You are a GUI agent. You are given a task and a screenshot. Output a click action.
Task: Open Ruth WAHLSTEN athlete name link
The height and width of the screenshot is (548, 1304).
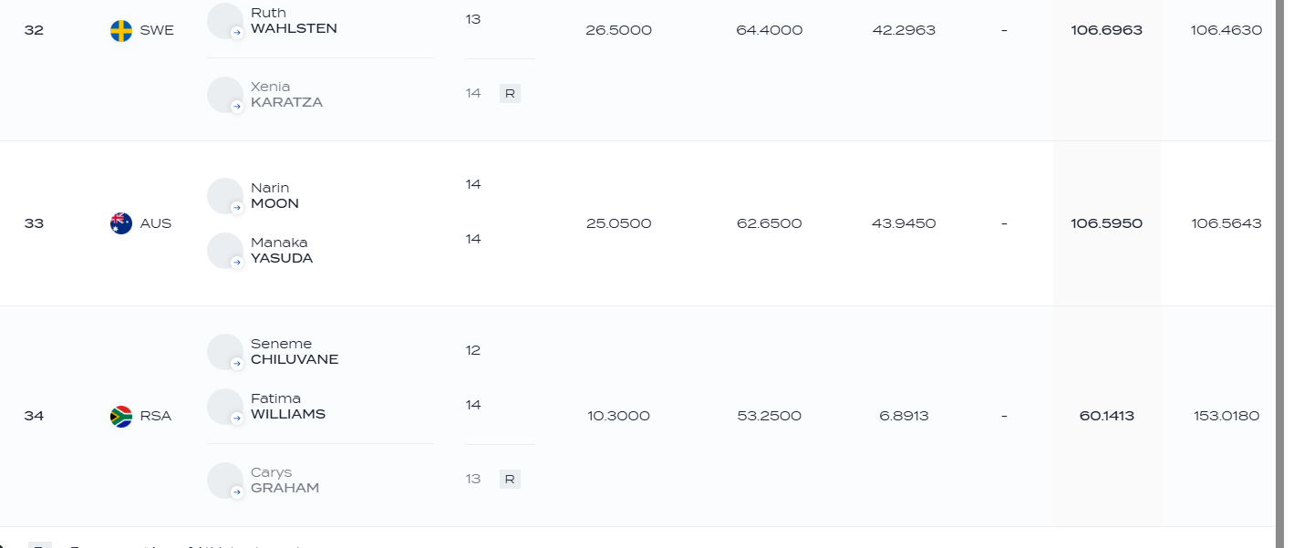294,21
